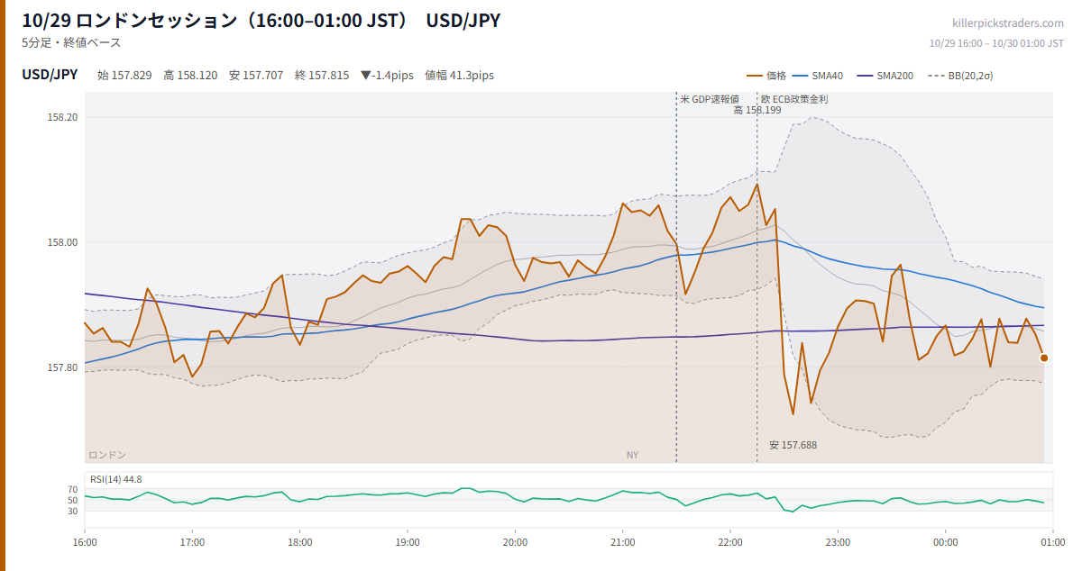Click the 00:00 time axis label

(945, 543)
